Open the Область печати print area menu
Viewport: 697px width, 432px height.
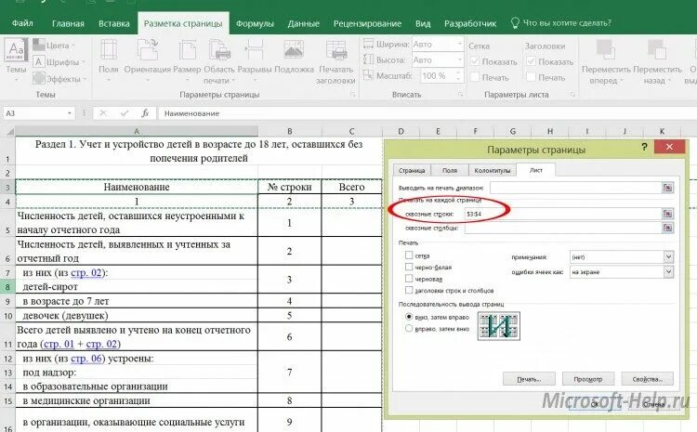pos(219,61)
